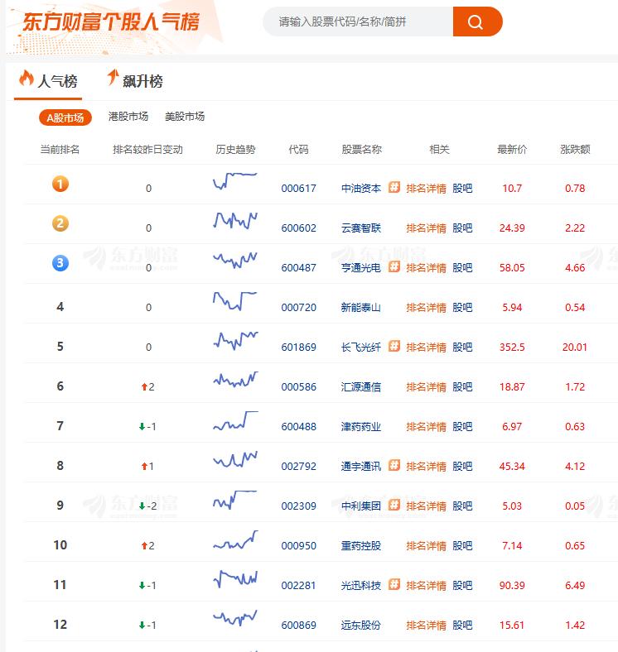Open the history trend chart for 000586
Image resolution: width=618 pixels, height=652 pixels.
click(235, 379)
